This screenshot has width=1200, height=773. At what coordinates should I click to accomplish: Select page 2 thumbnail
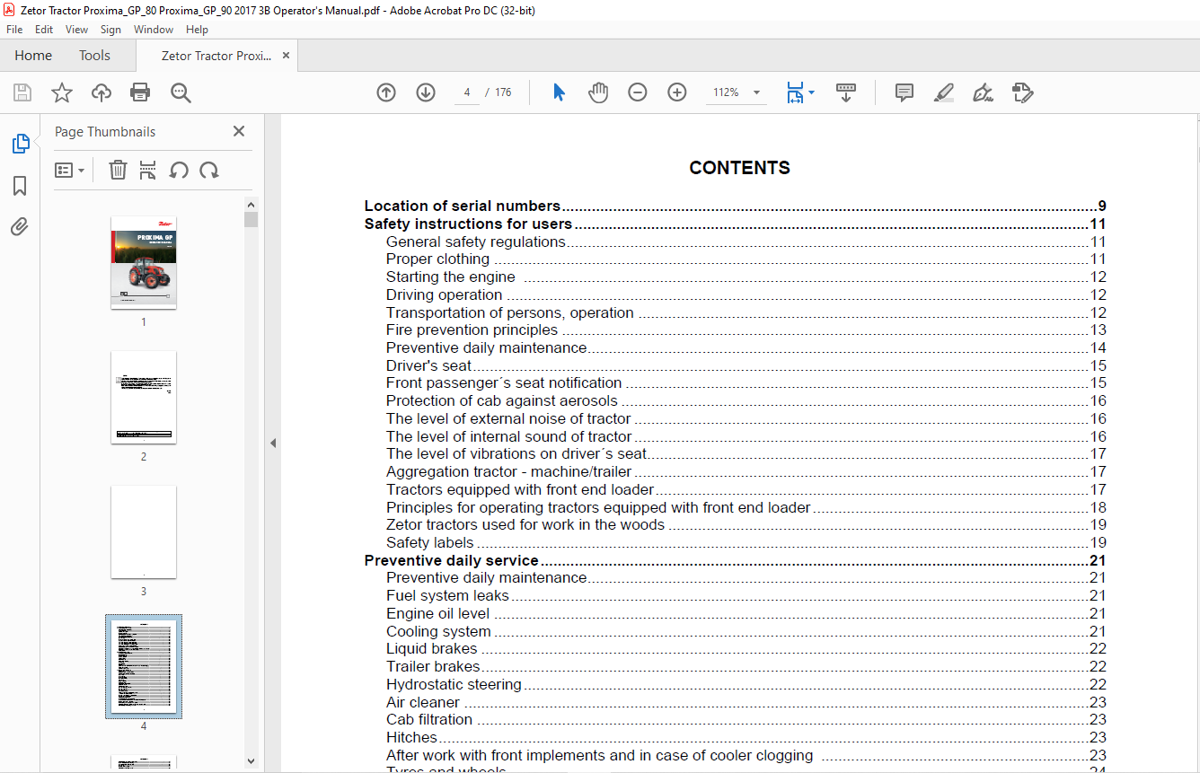(144, 397)
